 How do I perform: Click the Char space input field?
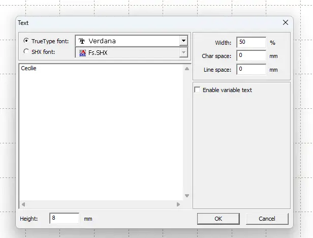point(251,55)
